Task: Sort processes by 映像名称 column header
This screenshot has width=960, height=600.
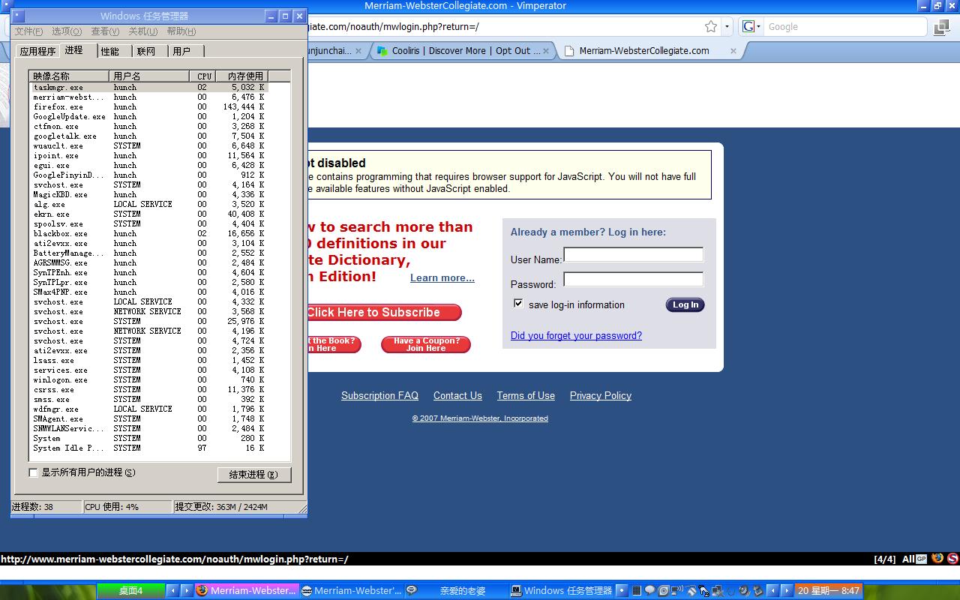Action: (x=69, y=76)
